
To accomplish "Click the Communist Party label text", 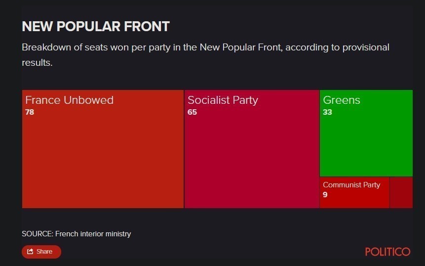I will click(351, 185).
